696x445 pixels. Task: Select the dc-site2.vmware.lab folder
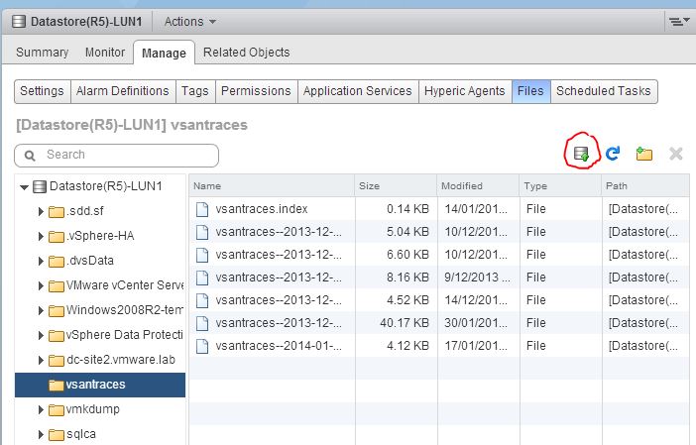point(121,360)
